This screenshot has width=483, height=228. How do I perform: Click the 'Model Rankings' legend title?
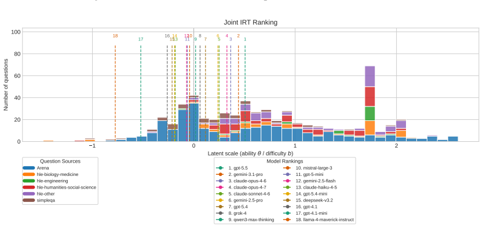point(284,161)
